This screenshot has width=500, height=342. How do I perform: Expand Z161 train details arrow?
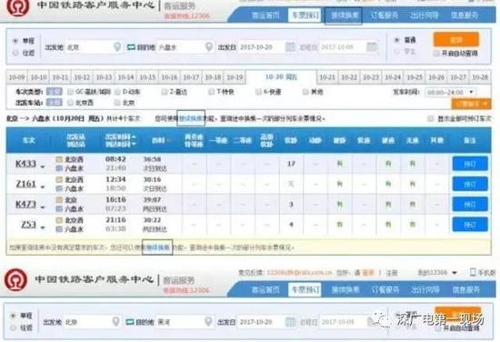[x=43, y=187]
